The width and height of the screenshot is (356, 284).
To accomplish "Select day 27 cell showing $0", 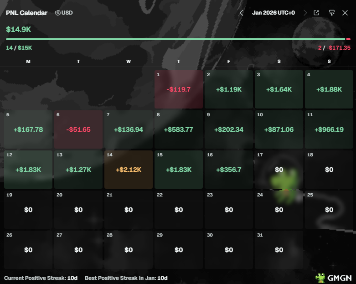I will pyautogui.click(x=78, y=250).
